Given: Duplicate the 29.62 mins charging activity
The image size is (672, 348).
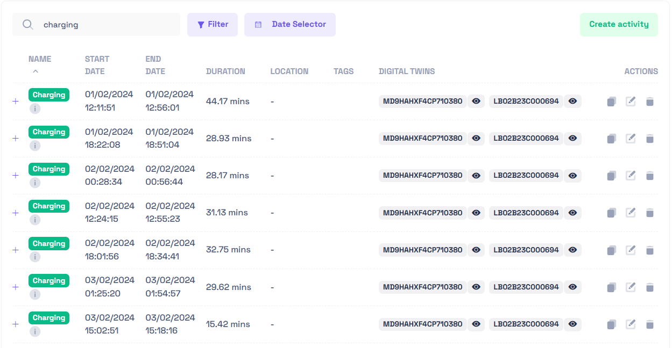Looking at the screenshot, I should pyautogui.click(x=611, y=287).
